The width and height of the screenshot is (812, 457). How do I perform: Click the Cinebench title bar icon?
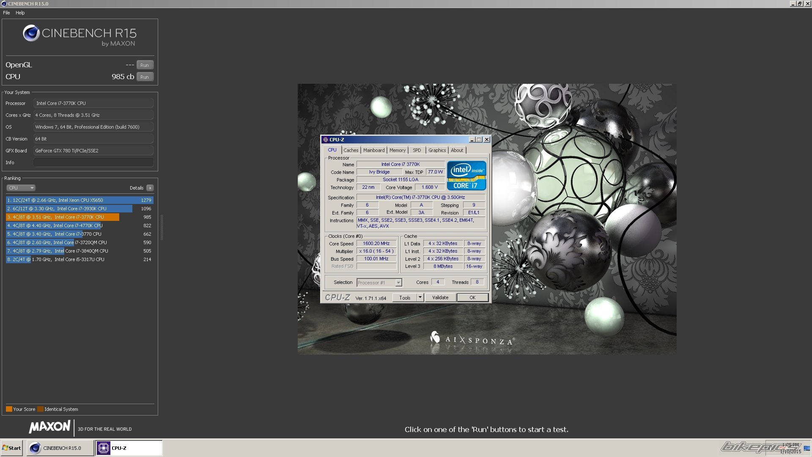4,4
